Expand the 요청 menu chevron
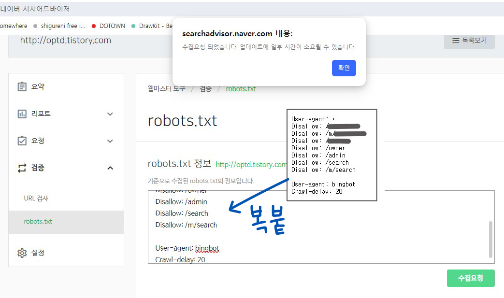 tap(110, 141)
